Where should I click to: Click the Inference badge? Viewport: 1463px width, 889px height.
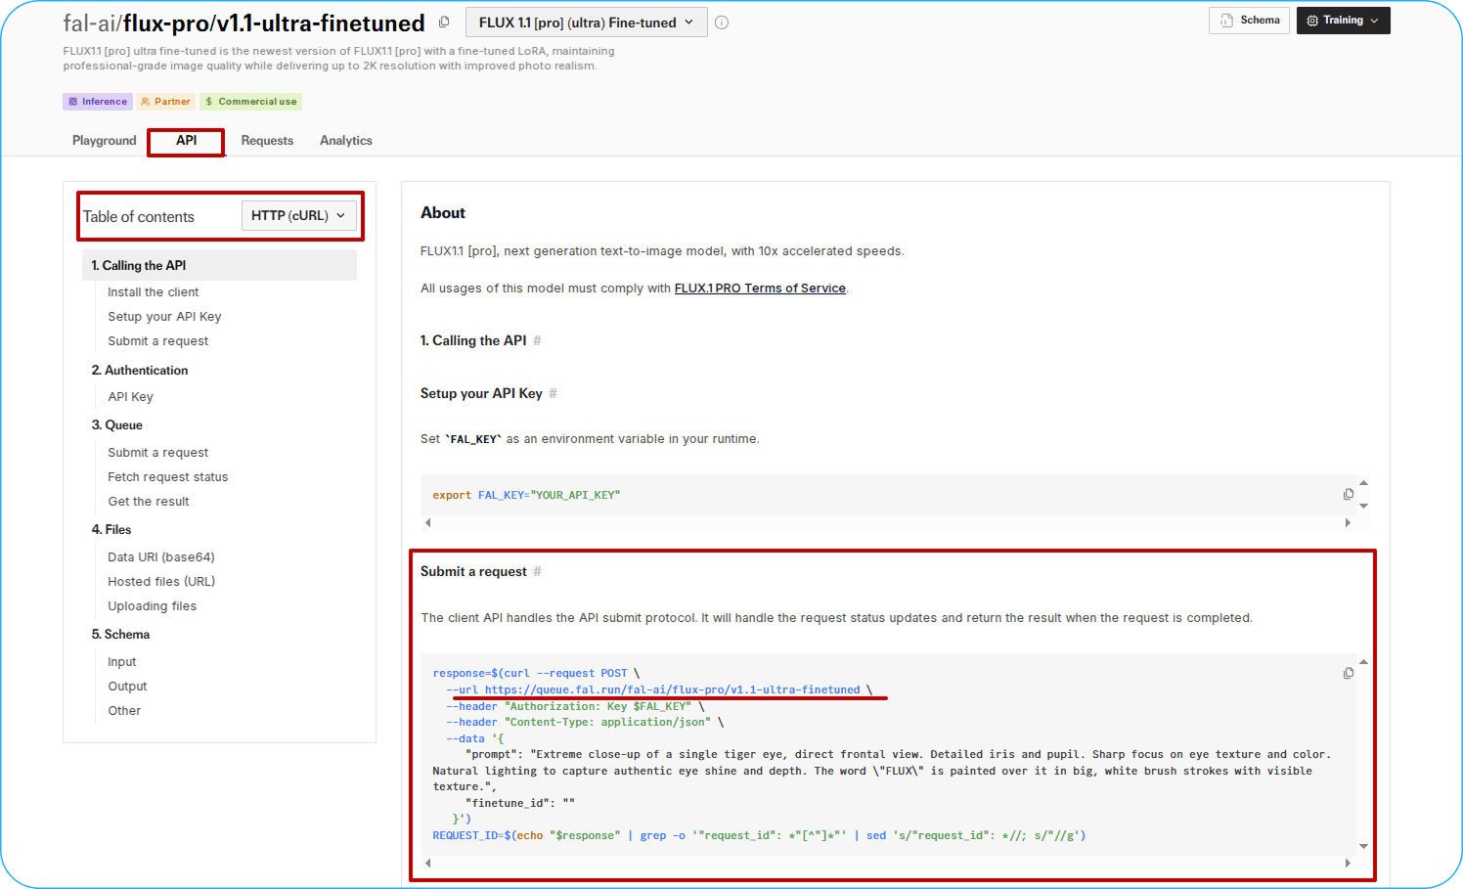pyautogui.click(x=98, y=102)
